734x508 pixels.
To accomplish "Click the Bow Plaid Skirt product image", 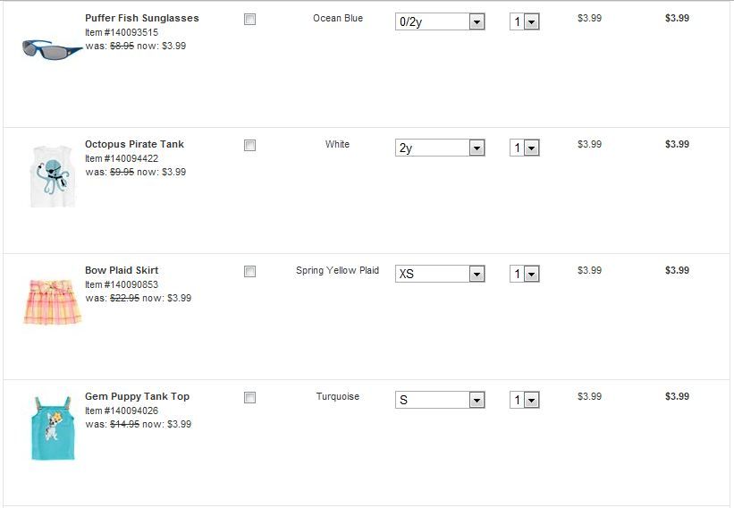I will tap(52, 301).
